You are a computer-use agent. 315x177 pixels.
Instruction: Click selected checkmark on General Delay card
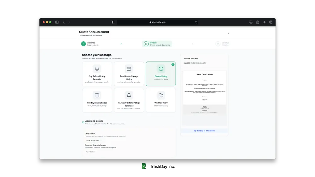tap(173, 64)
